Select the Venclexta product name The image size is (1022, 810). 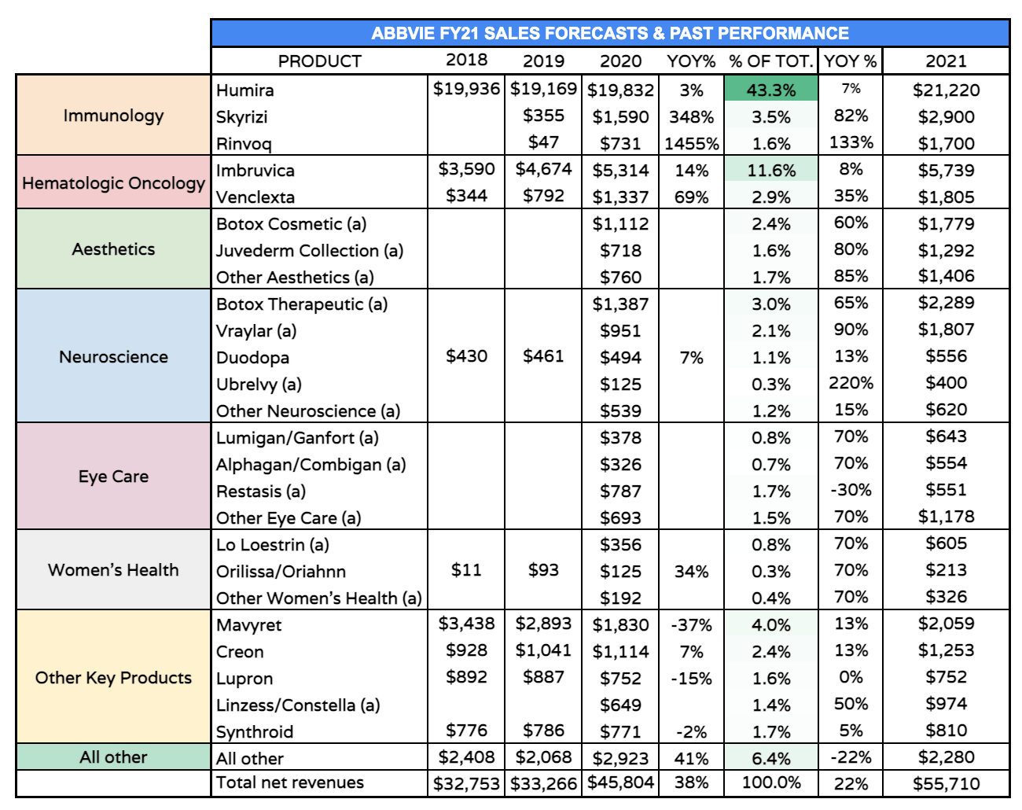click(256, 197)
